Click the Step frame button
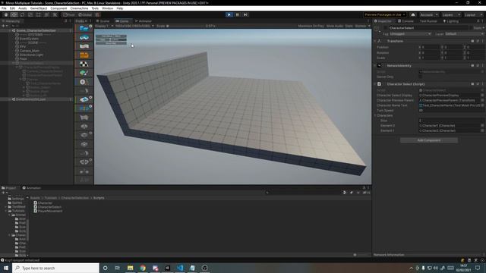Screen dimensions: 486x273 [245, 14]
